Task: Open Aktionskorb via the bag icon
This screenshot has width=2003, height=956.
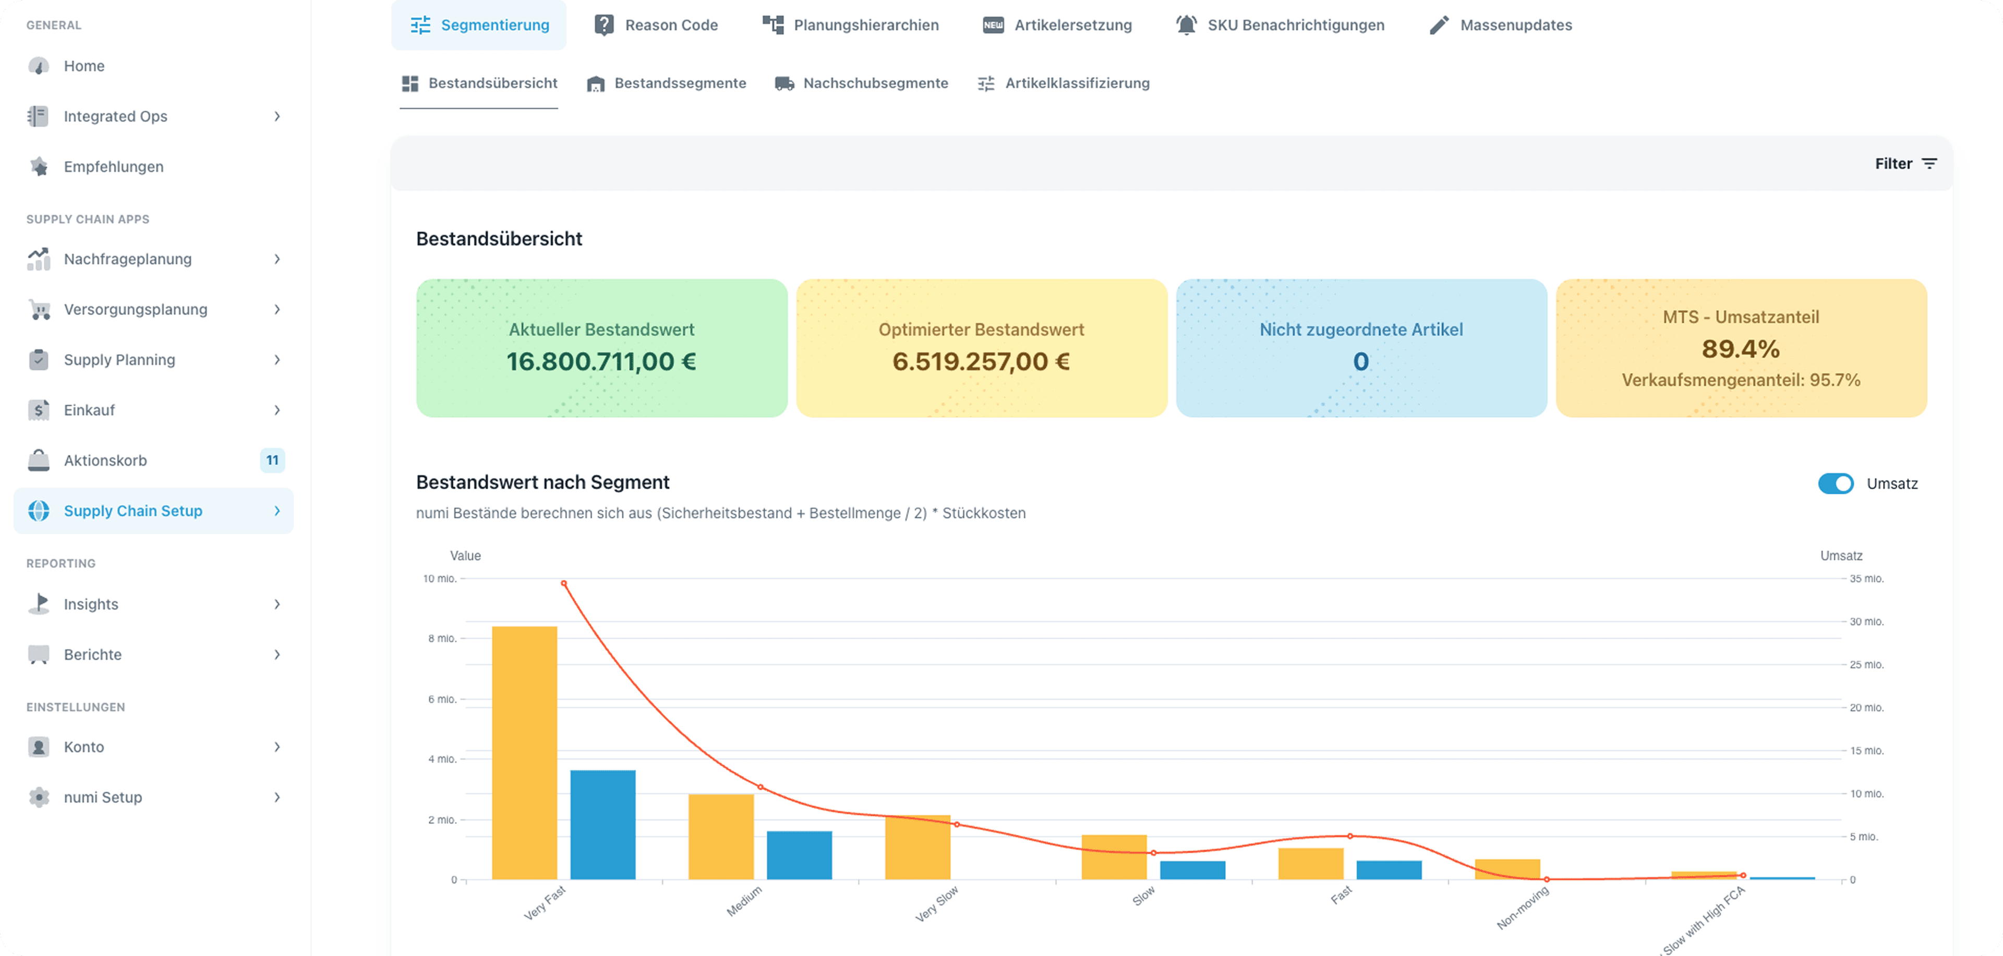Action: pos(38,460)
